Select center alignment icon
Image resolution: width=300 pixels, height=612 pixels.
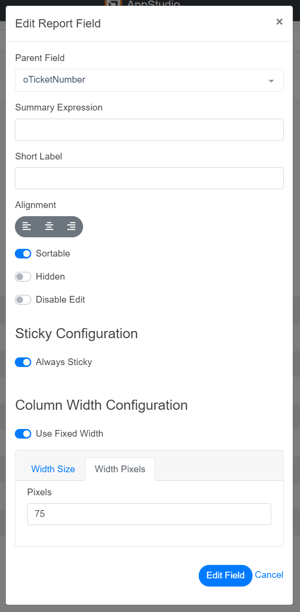[49, 226]
